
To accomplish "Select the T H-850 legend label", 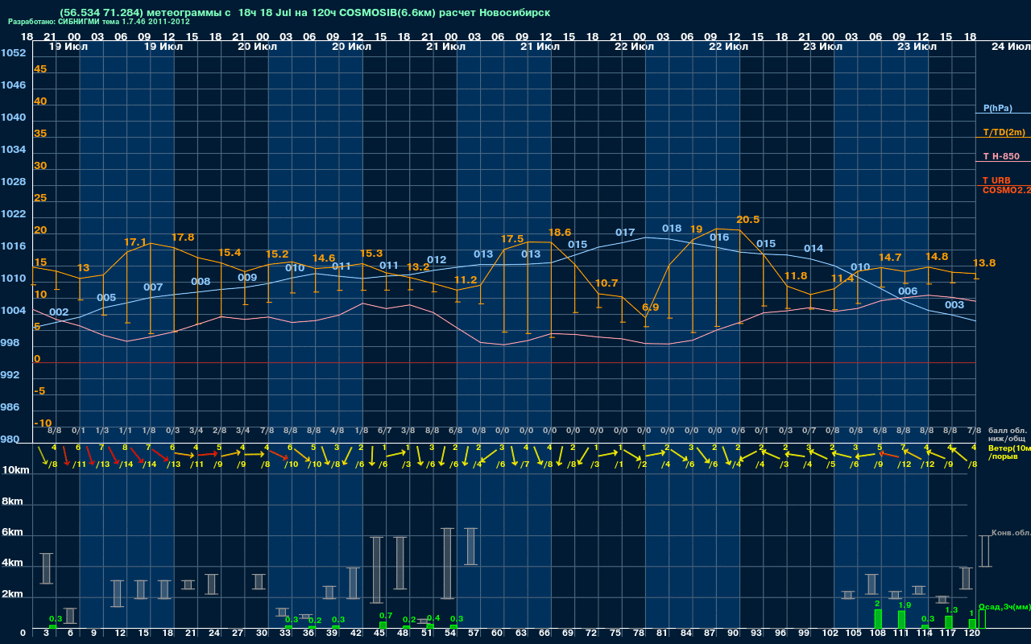I will [1000, 156].
